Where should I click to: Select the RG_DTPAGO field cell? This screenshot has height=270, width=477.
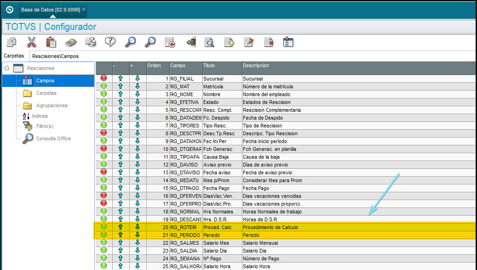tap(186, 188)
